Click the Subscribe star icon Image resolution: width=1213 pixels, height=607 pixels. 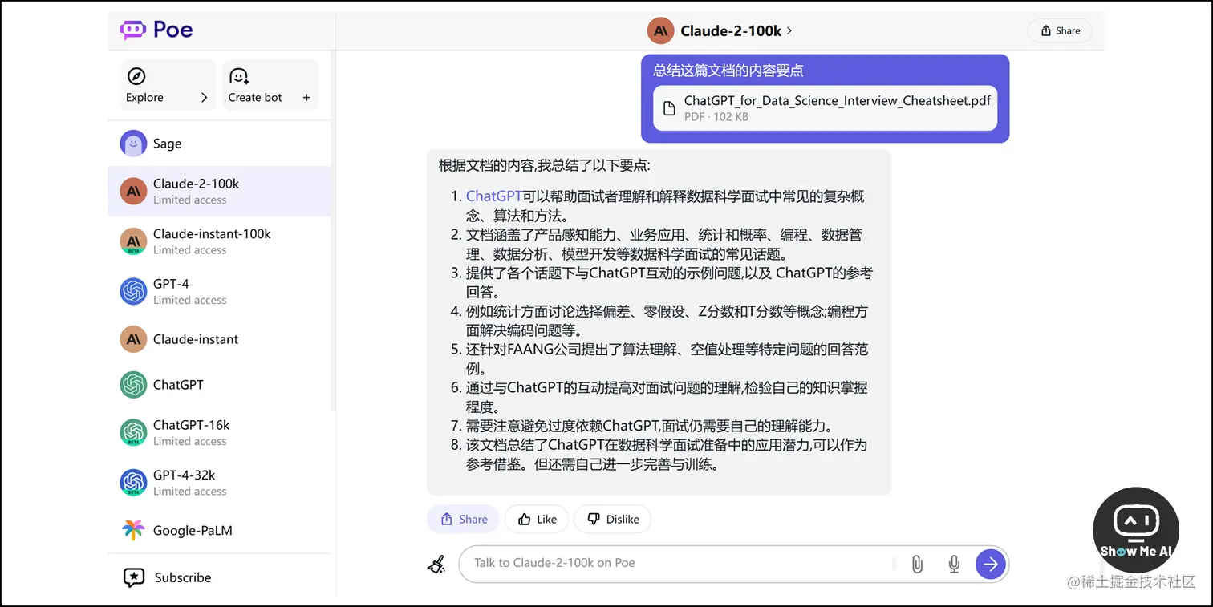133,577
